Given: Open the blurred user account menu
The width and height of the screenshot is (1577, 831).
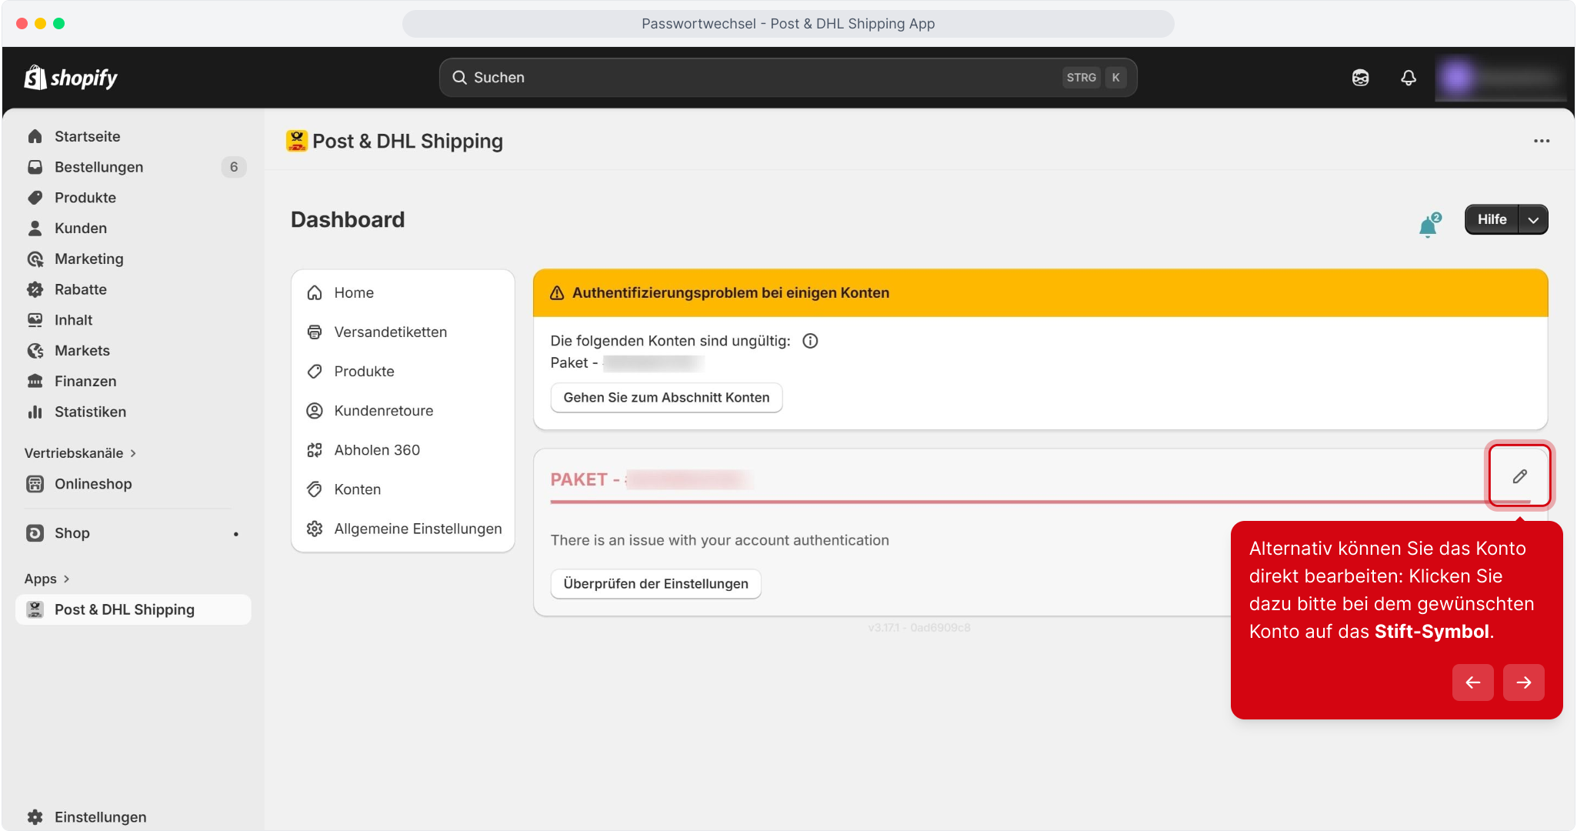Looking at the screenshot, I should point(1500,78).
